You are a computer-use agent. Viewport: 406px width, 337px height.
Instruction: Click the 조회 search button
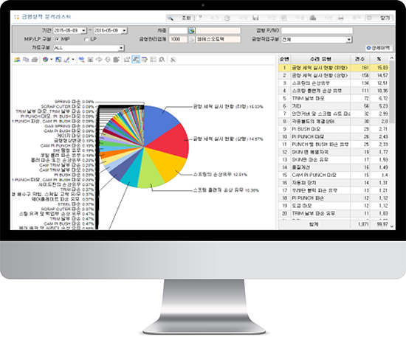180,18
